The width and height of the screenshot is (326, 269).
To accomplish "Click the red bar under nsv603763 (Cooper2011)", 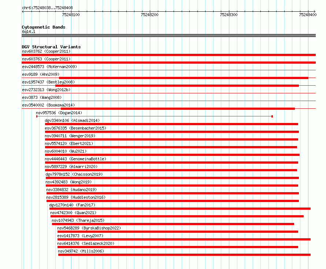I will tap(168, 63).
